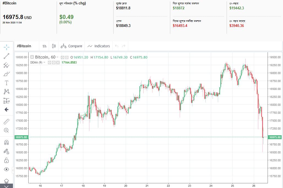Click the $0.49 price change value
Screen dimensions: 283x188
(x=67, y=17)
